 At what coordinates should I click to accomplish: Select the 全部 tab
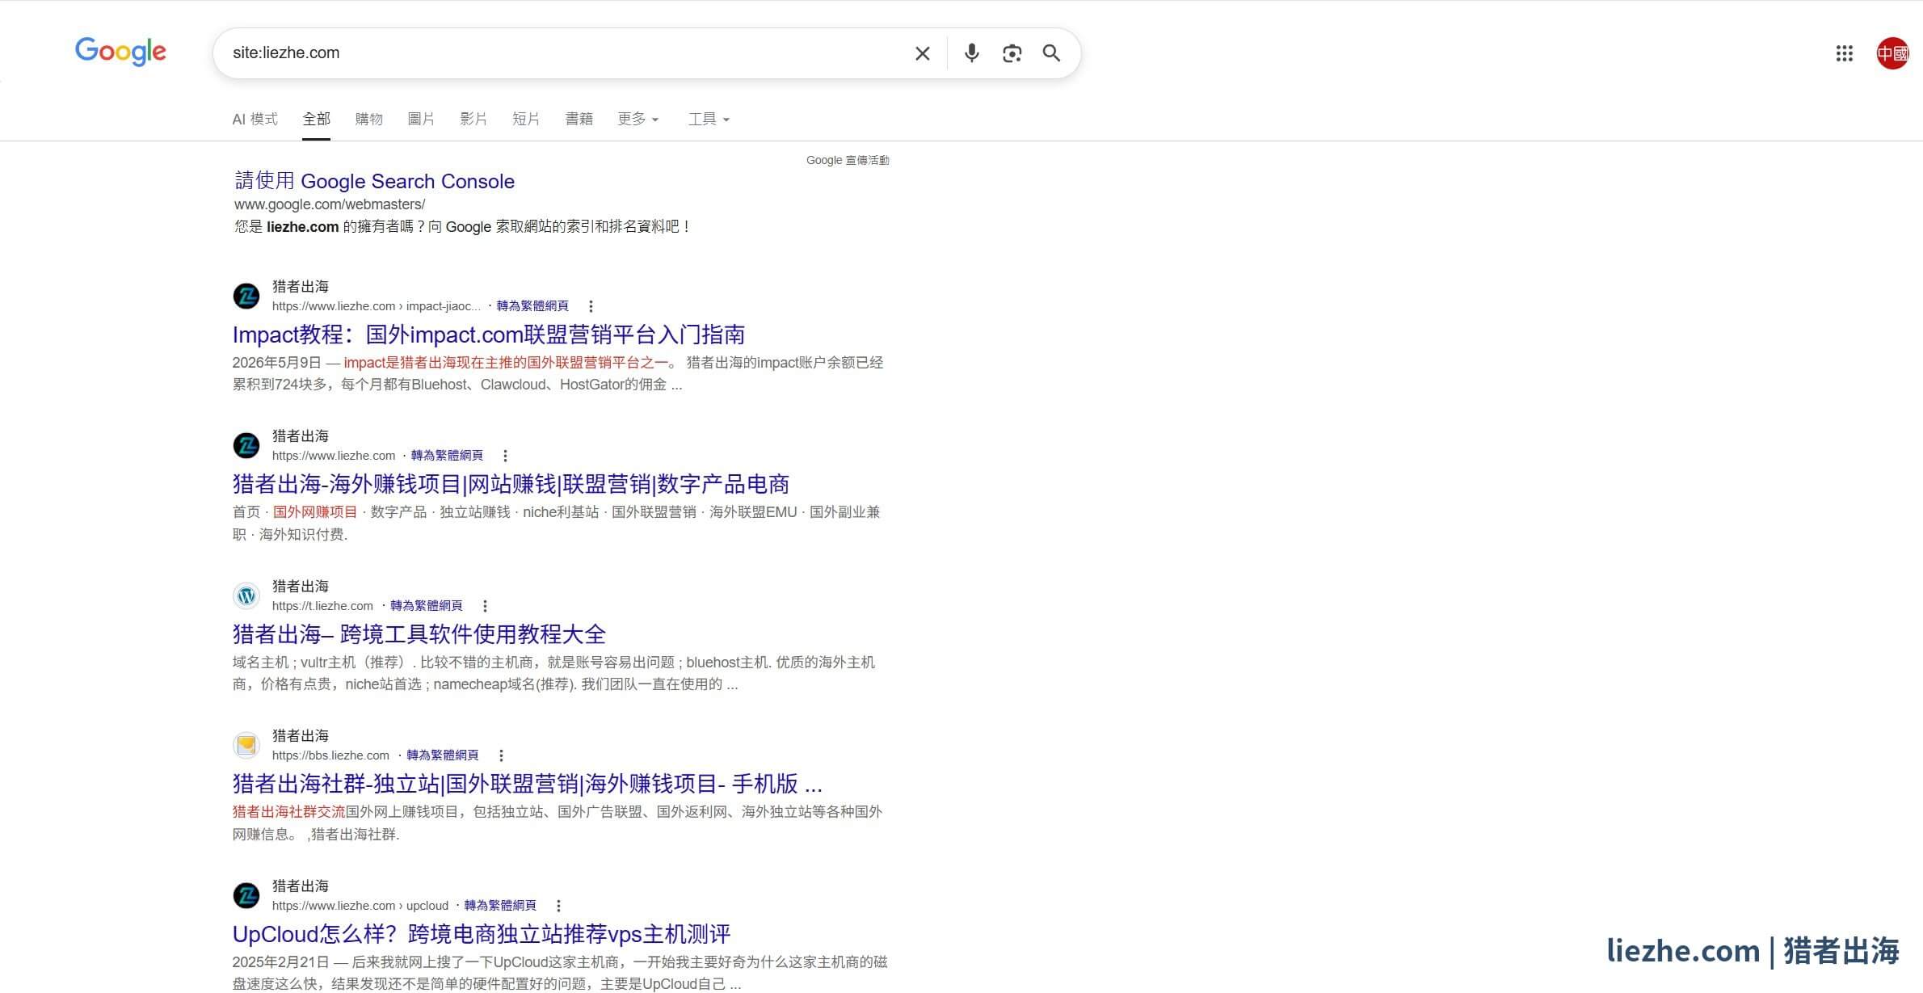(316, 119)
